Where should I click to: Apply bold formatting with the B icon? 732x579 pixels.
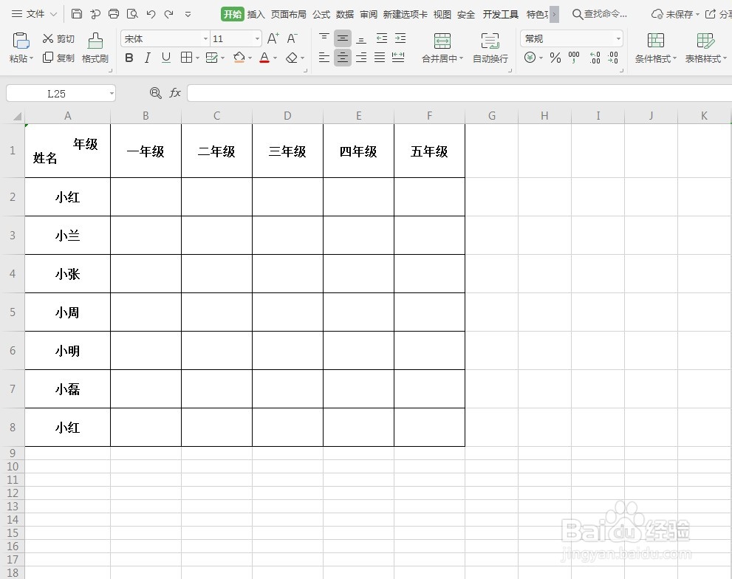point(129,58)
